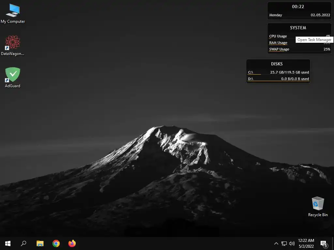Click the CPU Usage label in the System widget
Image resolution: width=334 pixels, height=250 pixels.
click(x=278, y=36)
